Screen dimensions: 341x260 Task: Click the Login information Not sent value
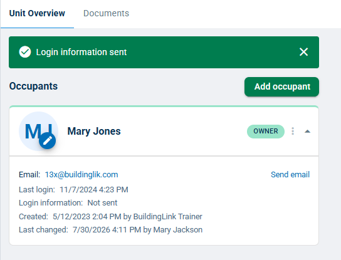tap(102, 203)
